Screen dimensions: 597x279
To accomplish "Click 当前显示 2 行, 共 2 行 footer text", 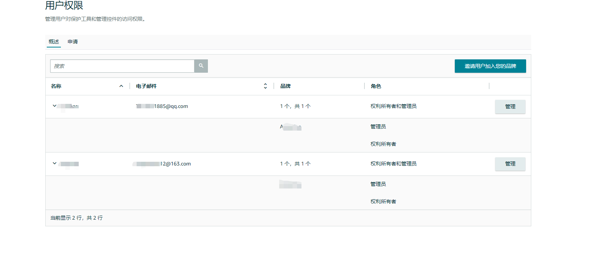I will pyautogui.click(x=76, y=218).
